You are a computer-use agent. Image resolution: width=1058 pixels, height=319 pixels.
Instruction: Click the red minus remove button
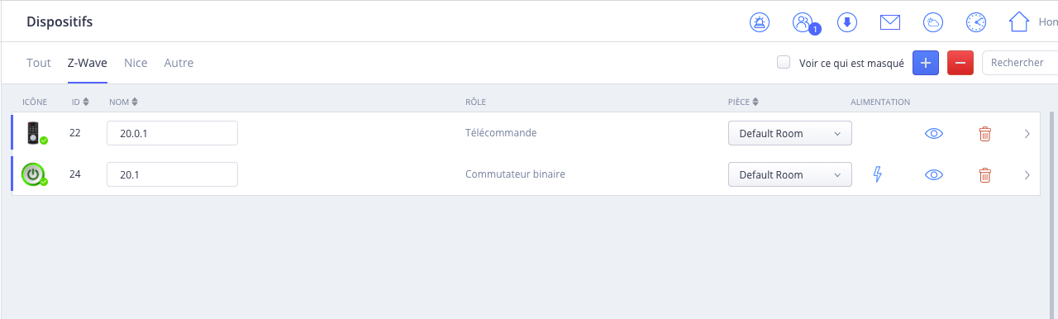[960, 63]
